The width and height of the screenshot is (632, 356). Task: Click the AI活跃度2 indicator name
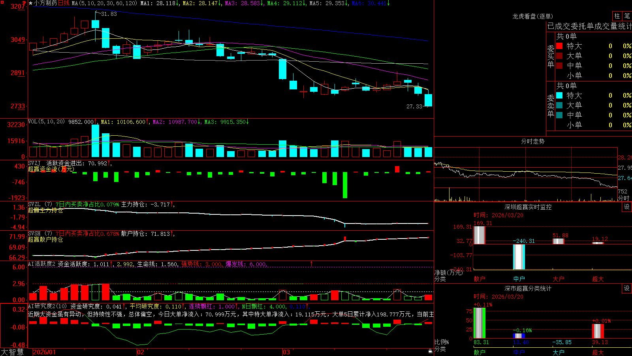click(x=42, y=264)
